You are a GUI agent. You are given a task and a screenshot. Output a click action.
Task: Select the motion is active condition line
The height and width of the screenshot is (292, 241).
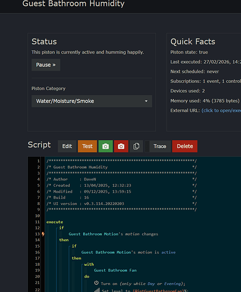[x=128, y=252]
